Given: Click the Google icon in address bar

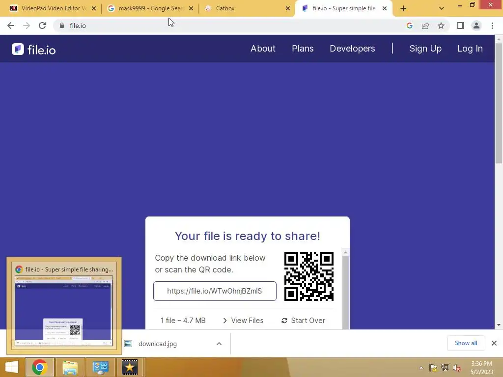Looking at the screenshot, I should 409,26.
